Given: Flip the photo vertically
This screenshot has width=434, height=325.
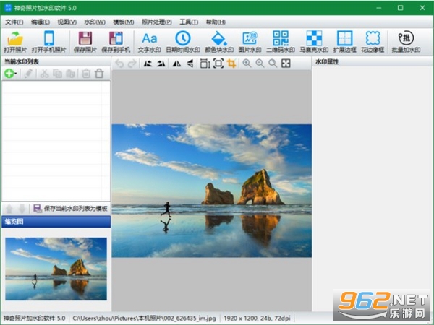Looking at the screenshot, I should 190,64.
